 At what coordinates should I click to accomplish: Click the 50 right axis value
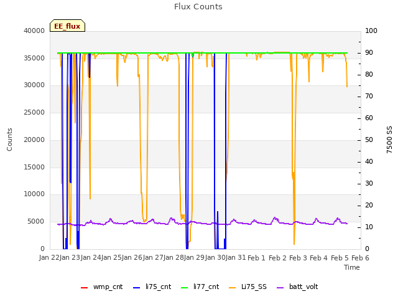coord(369,140)
